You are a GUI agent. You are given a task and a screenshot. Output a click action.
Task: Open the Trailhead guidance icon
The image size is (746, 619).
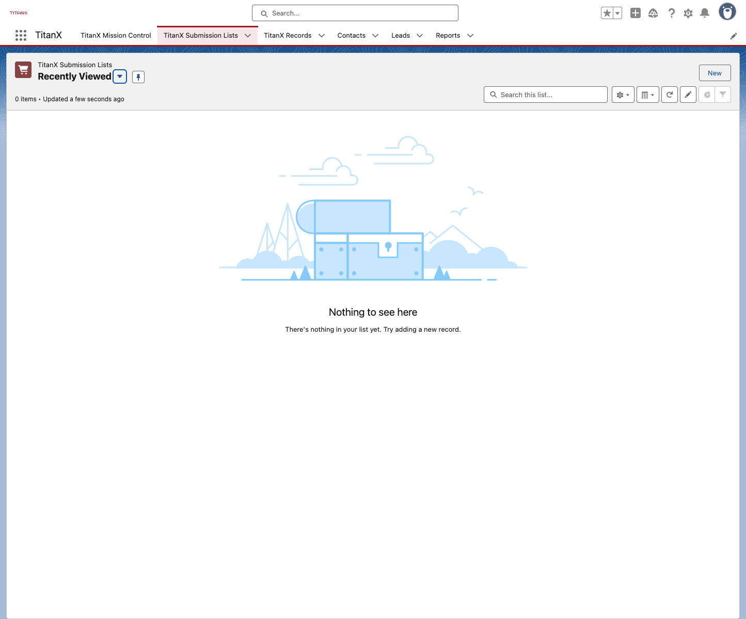tap(653, 13)
